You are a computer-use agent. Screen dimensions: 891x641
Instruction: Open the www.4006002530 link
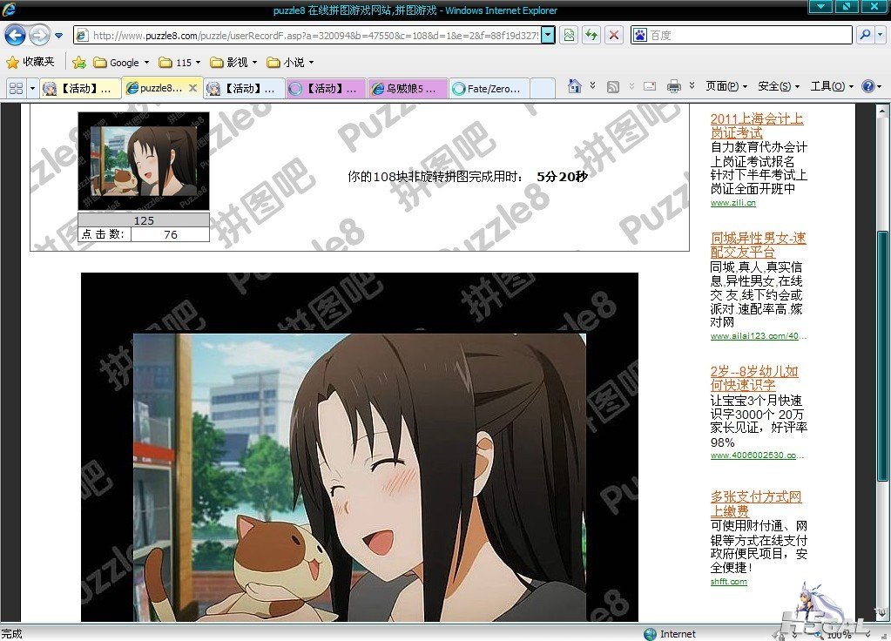(x=757, y=455)
